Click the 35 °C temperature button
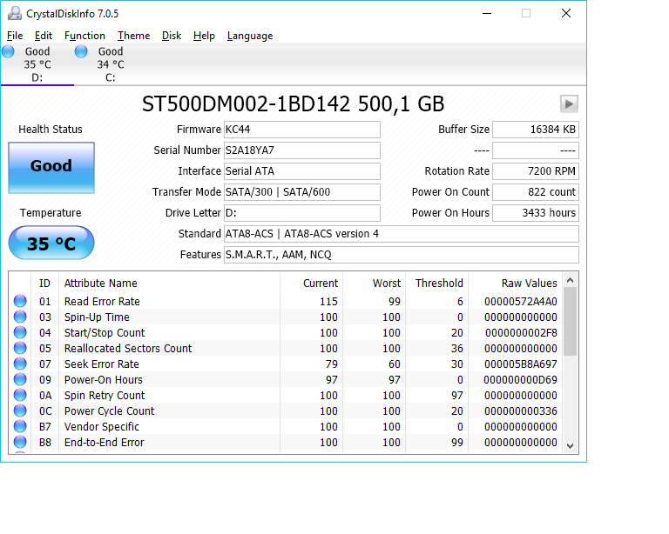The image size is (669, 534). point(51,243)
